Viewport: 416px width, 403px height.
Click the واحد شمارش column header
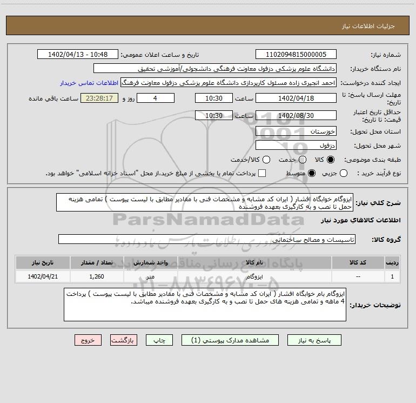(150, 262)
